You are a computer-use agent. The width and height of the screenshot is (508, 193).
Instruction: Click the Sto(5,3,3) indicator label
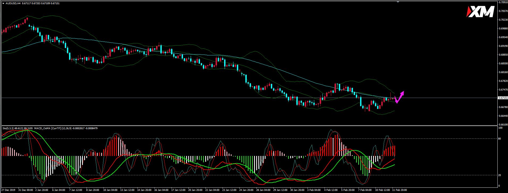pyautogui.click(x=8, y=128)
